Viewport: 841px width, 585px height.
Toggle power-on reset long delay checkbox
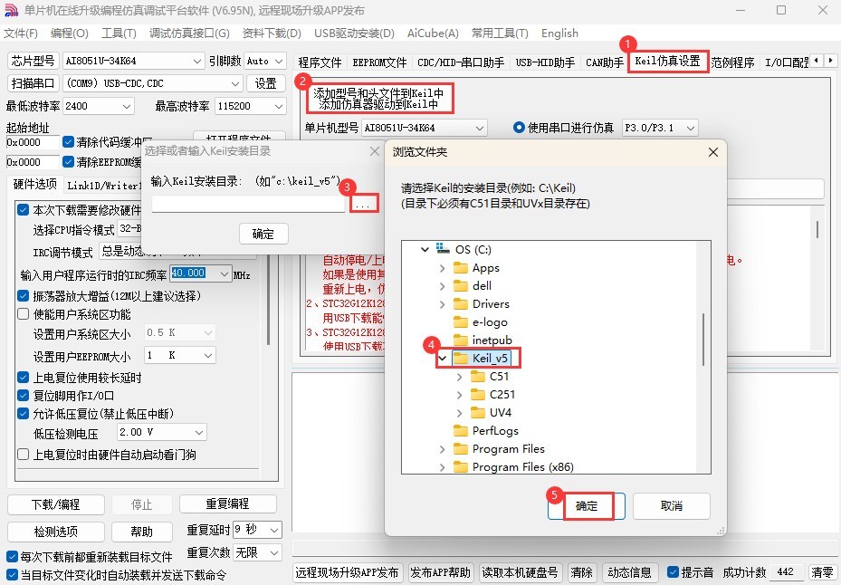[x=23, y=378]
